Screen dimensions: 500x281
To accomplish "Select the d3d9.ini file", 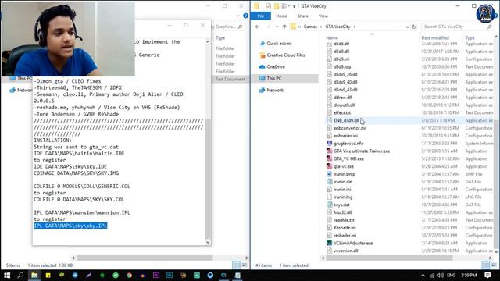I will (x=341, y=59).
